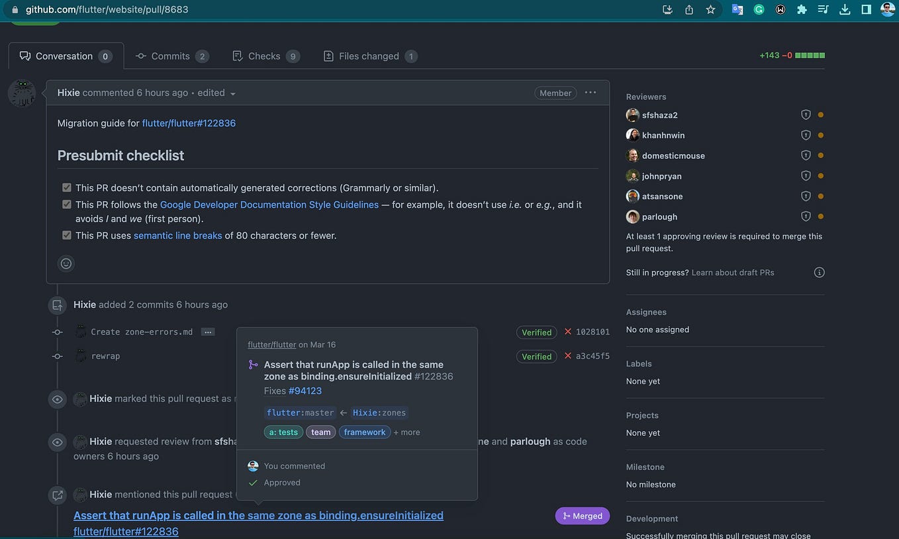Uncheck the Google Style Guidelines checklist item
This screenshot has height=539, width=899.
tap(66, 204)
